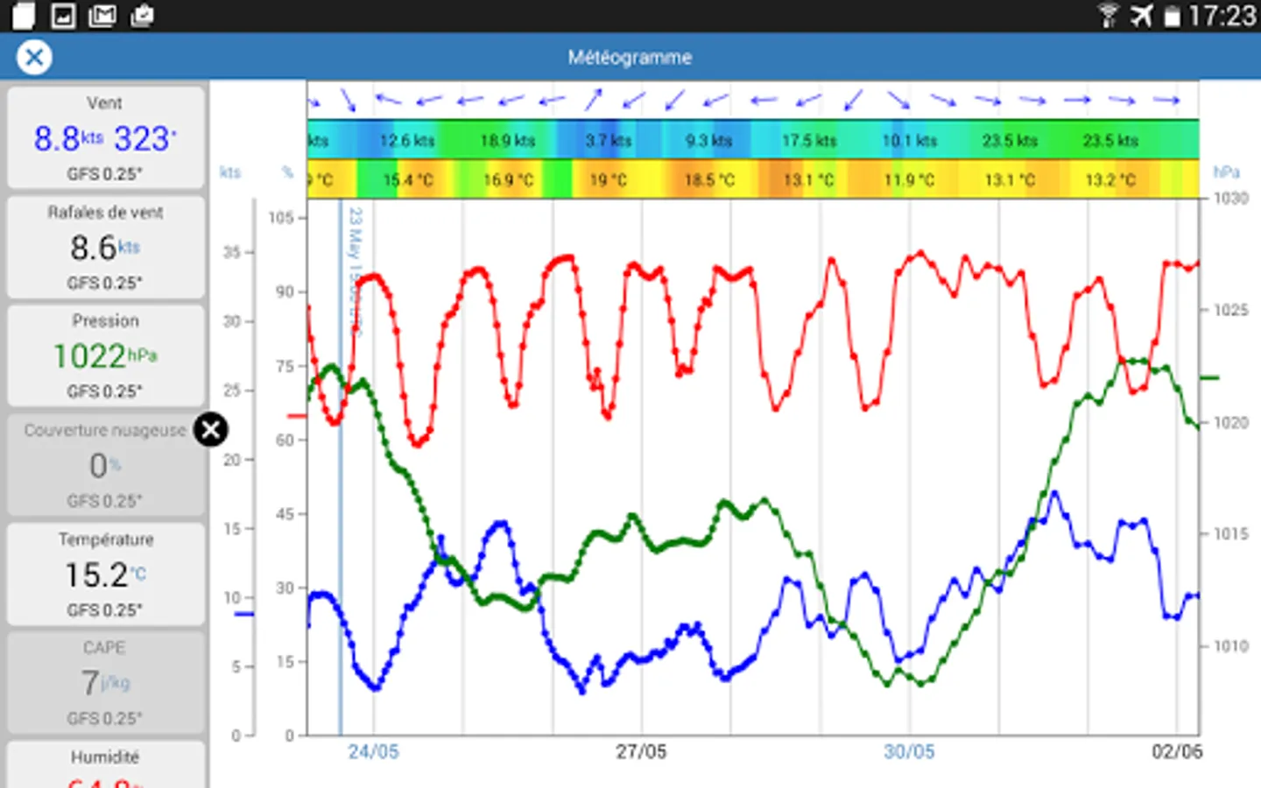
Task: Tap the 16.9 °C temperature cell
Action: (x=509, y=180)
